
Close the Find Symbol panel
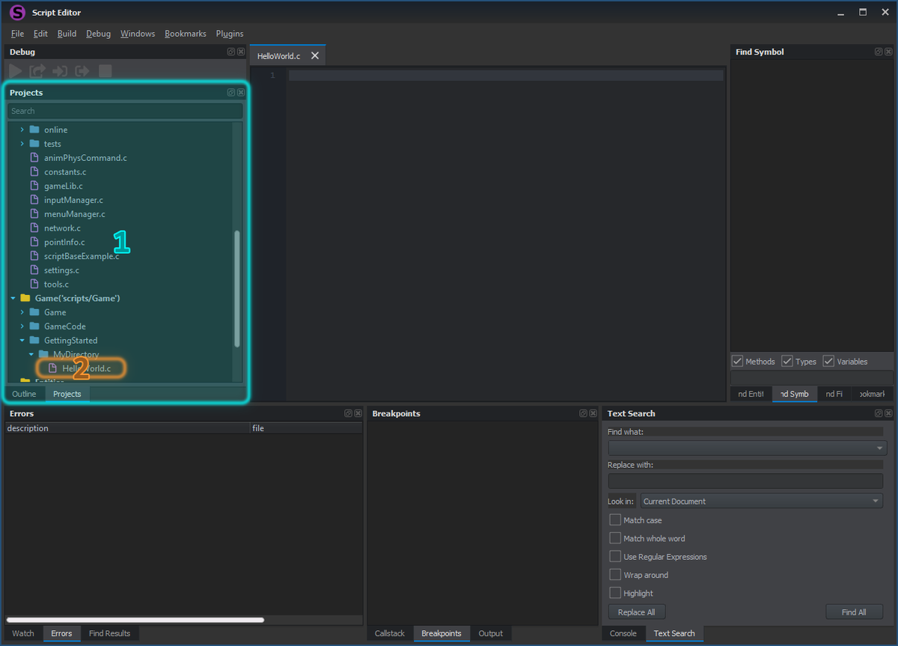coord(889,52)
